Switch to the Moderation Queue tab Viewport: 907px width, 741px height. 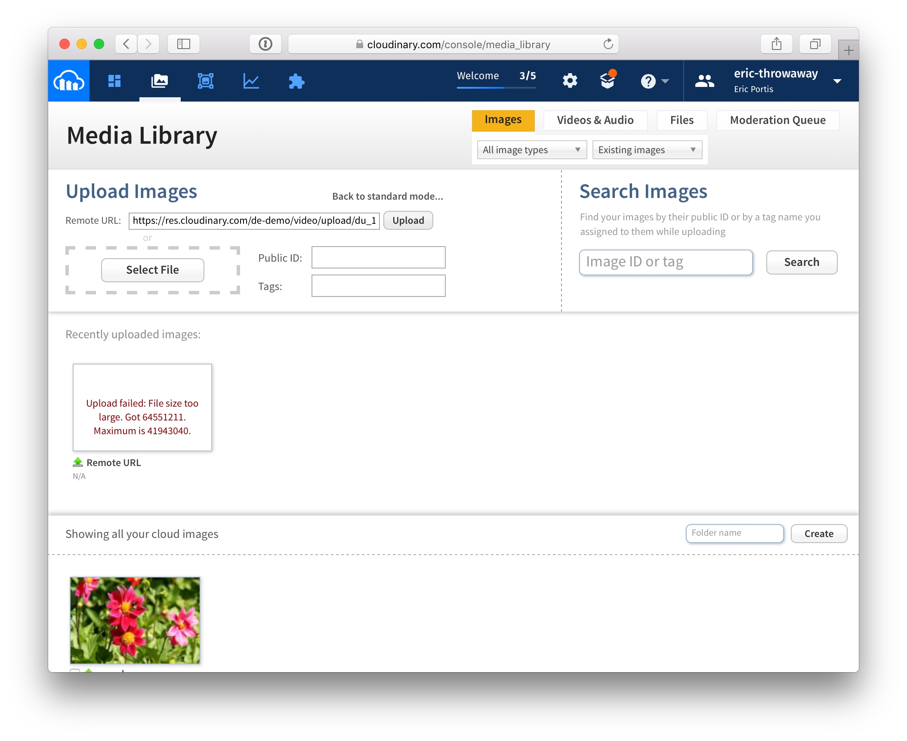(777, 120)
